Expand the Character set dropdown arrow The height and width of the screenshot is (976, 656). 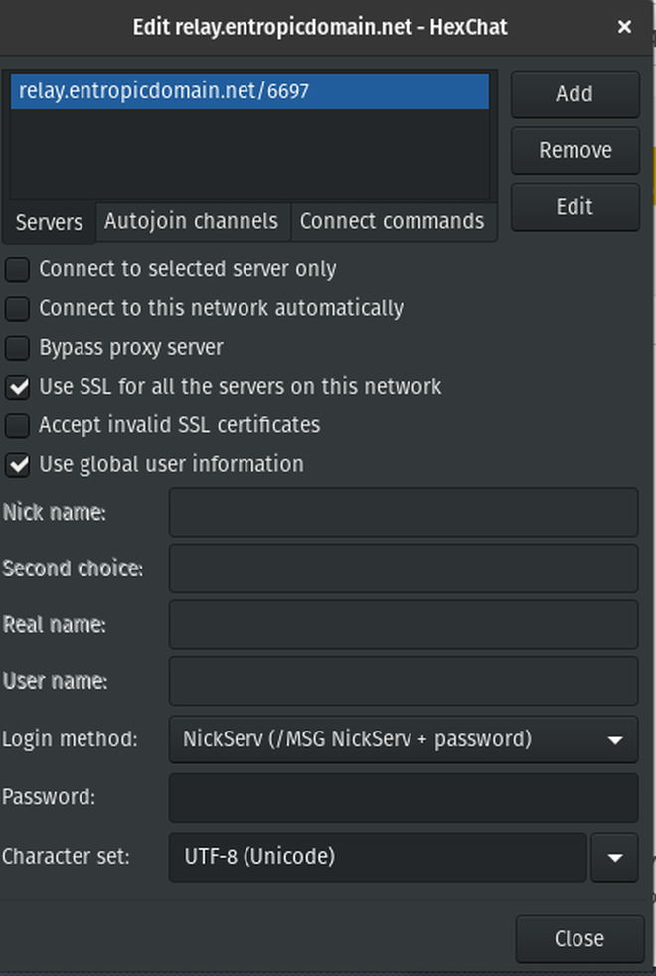tap(614, 857)
